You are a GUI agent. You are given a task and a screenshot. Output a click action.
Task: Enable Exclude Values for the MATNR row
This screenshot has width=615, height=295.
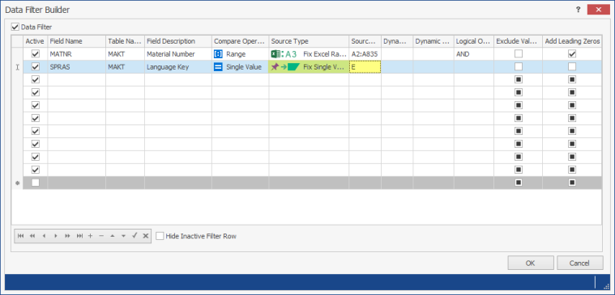click(x=519, y=54)
